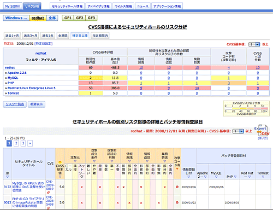The image size is (273, 210).
Task: Click the 概要表示 button
Action: click(x=37, y=104)
